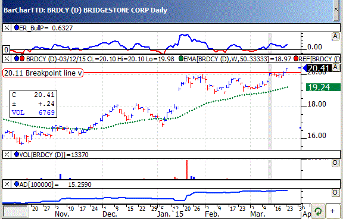Click the green EMA series dot
343x219 pixels.
[x=181, y=58]
